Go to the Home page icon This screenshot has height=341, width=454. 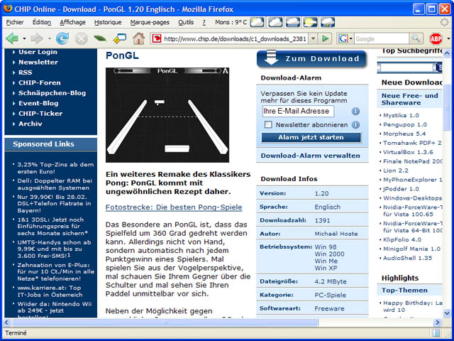139,38
